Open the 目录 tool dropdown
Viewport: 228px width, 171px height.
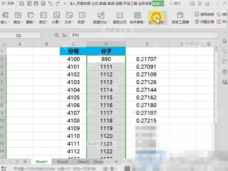click(82, 18)
